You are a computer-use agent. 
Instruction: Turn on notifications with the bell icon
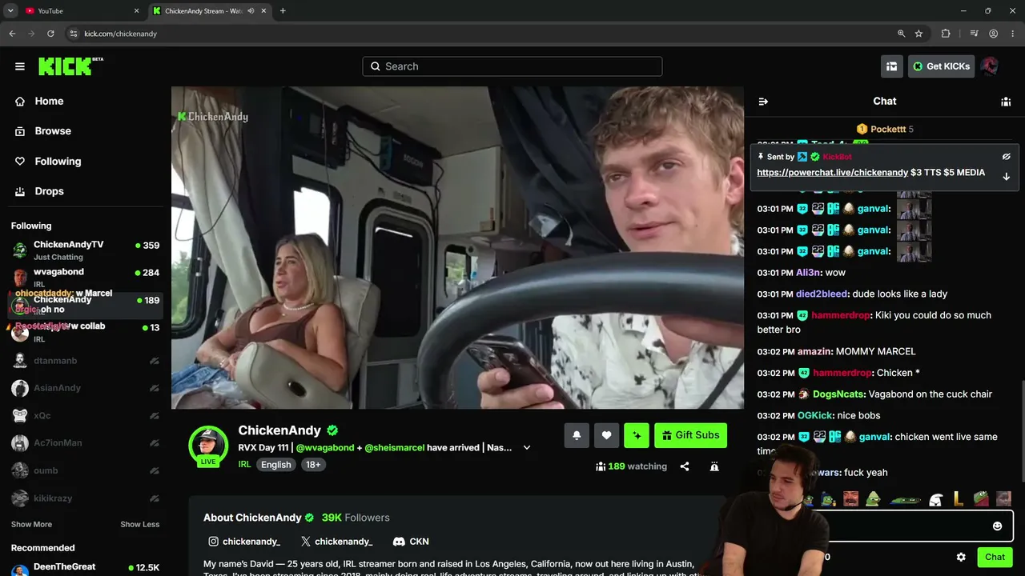click(576, 435)
